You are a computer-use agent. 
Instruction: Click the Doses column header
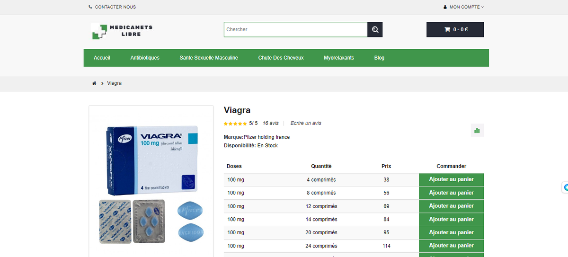(x=234, y=166)
